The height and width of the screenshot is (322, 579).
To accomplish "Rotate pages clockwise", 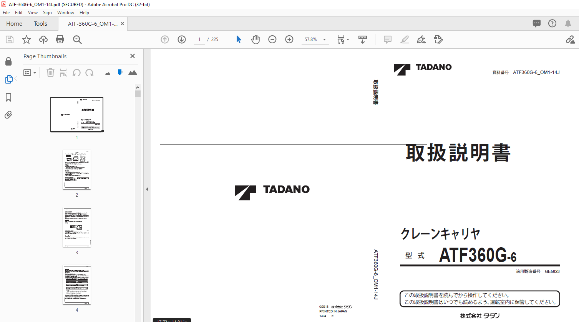I will [90, 72].
